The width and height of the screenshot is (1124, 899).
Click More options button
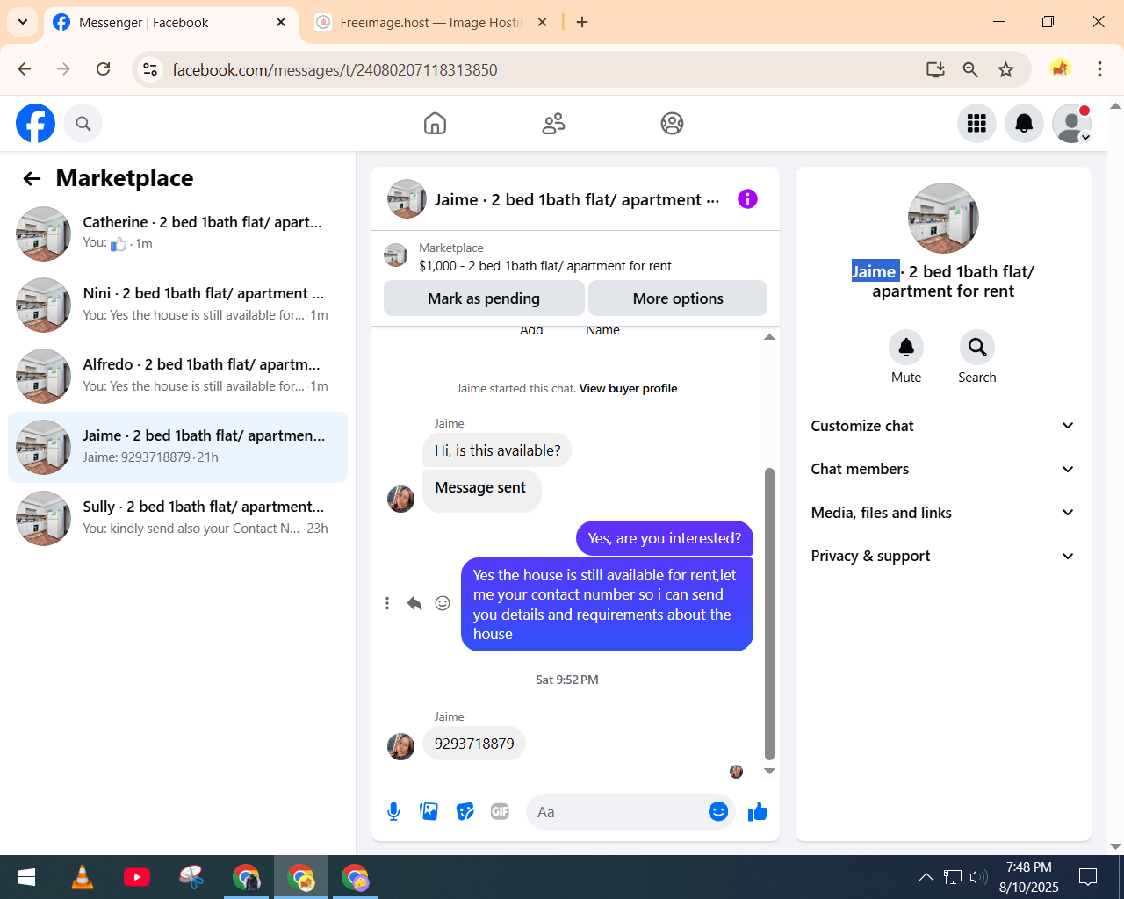coord(678,298)
